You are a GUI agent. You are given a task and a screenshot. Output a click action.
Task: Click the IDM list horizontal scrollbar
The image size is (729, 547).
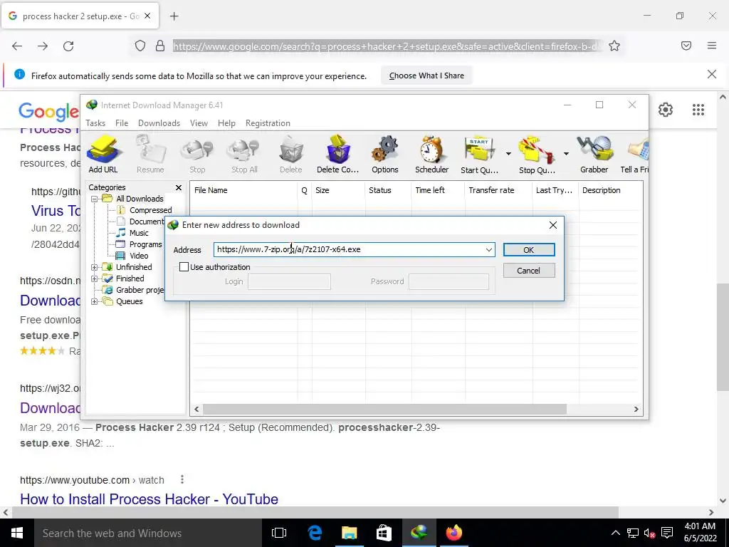pyautogui.click(x=384, y=410)
